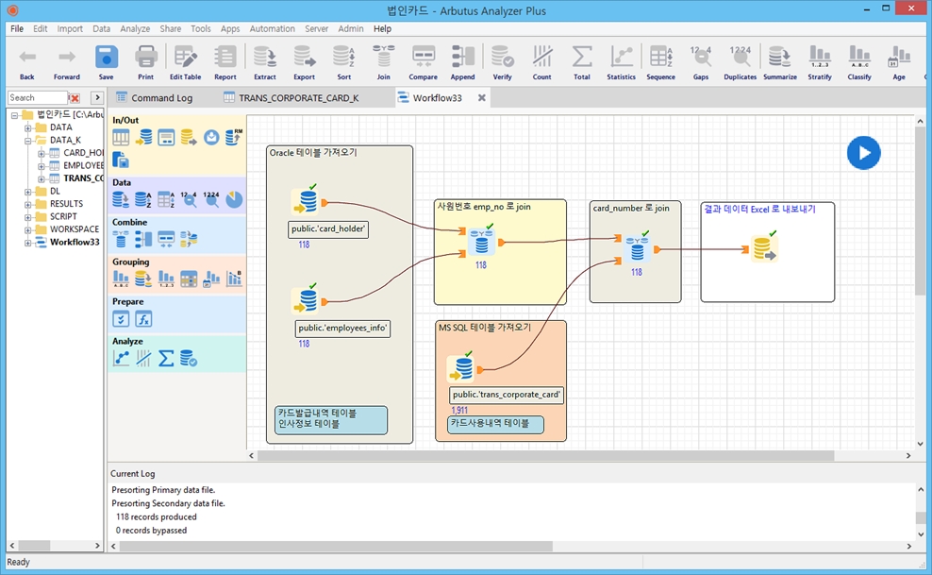Select the public.'card_holder' label
The height and width of the screenshot is (575, 932).
point(328,228)
